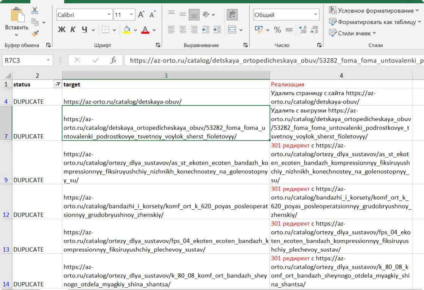Click the yellow fill color button
This screenshot has width=424, height=290.
pyautogui.click(x=127, y=30)
